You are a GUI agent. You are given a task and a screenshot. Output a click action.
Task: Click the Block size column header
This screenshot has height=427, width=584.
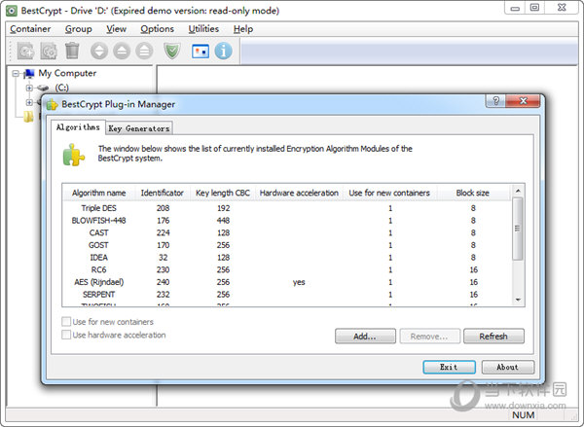coord(473,193)
